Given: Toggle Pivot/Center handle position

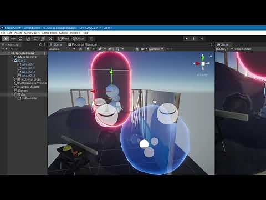Looking at the screenshot, I should pyautogui.click(x=64, y=38).
